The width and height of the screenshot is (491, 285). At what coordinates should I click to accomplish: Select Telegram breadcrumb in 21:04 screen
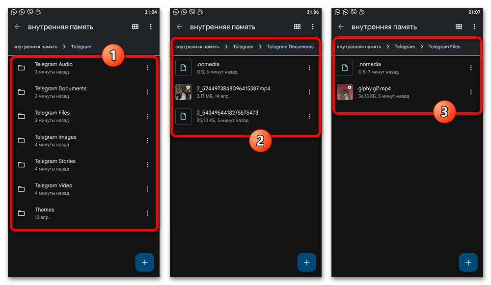[81, 47]
